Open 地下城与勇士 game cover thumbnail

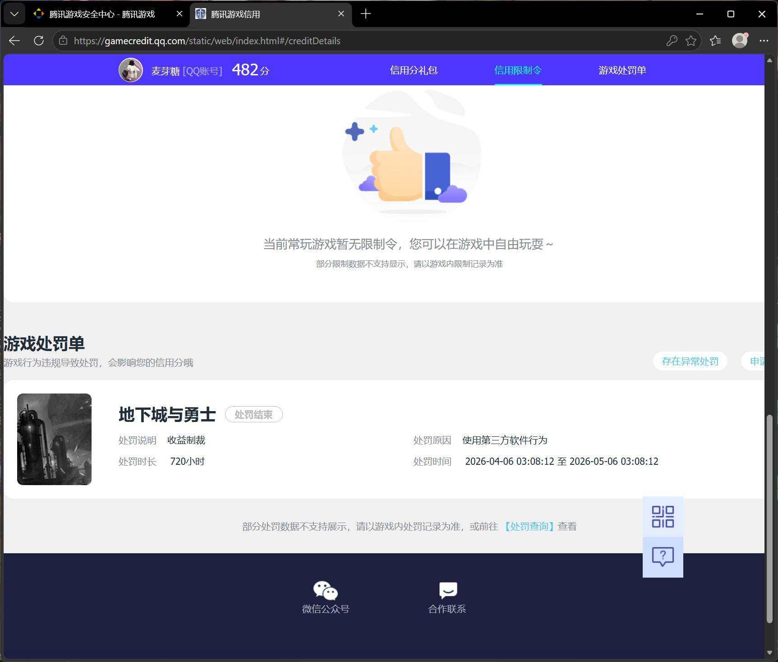pos(54,439)
